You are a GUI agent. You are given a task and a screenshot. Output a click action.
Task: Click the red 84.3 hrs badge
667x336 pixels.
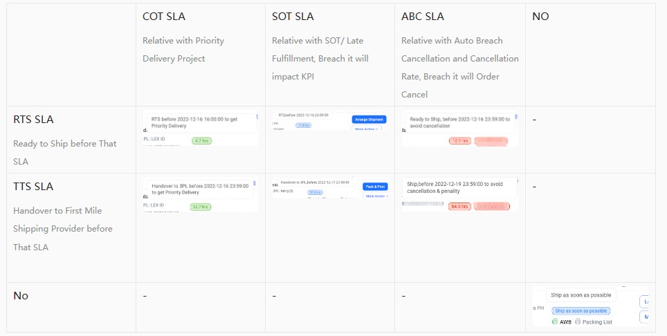pos(460,207)
